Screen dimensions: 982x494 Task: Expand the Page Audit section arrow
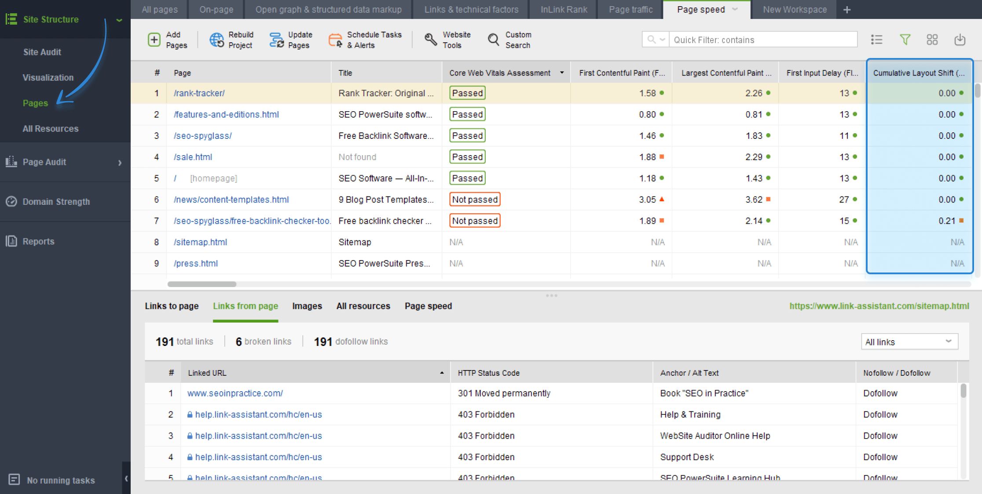(x=120, y=163)
